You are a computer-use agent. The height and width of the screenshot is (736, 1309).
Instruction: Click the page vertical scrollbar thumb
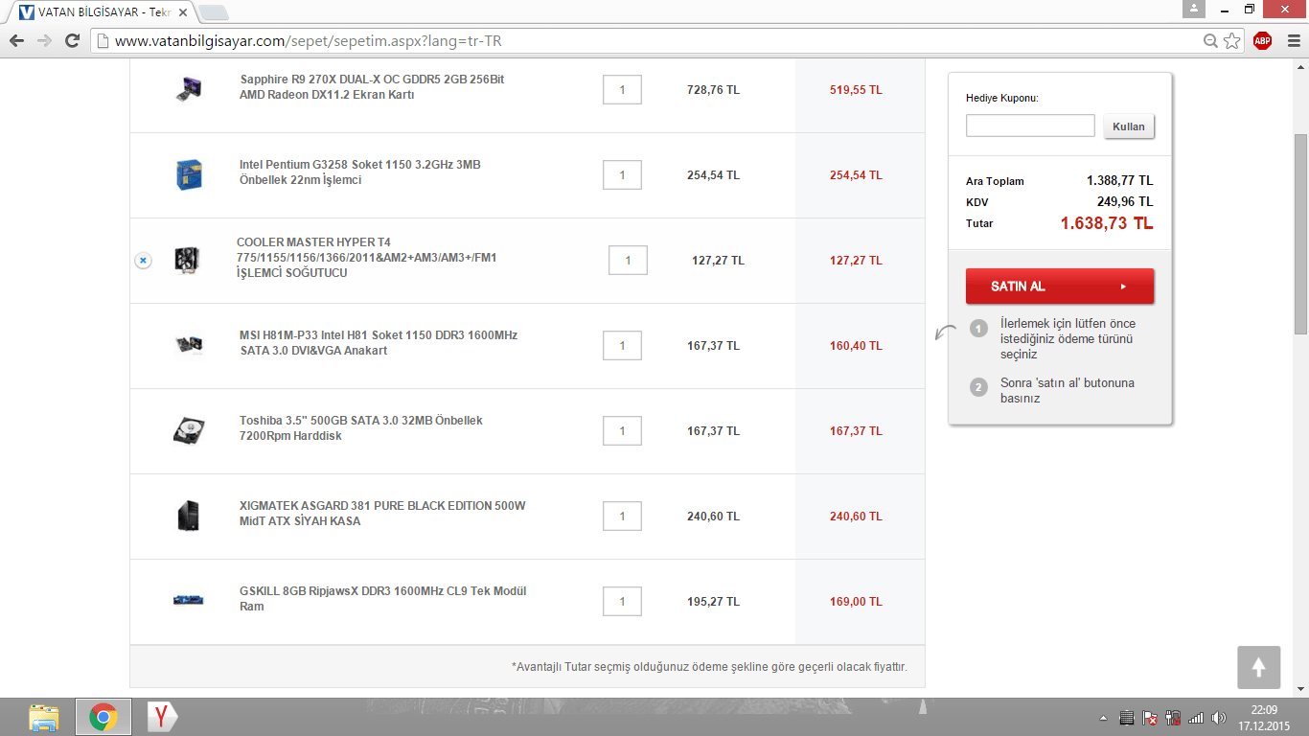coord(1300,235)
